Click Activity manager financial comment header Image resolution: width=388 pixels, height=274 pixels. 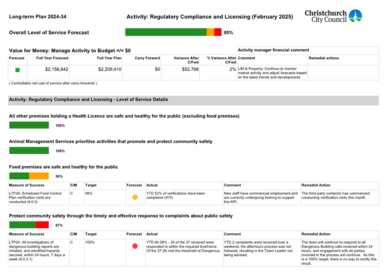(x=273, y=50)
